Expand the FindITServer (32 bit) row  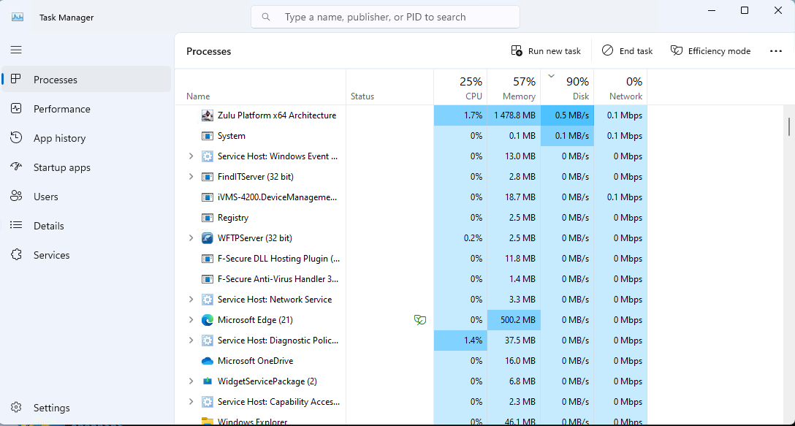191,177
